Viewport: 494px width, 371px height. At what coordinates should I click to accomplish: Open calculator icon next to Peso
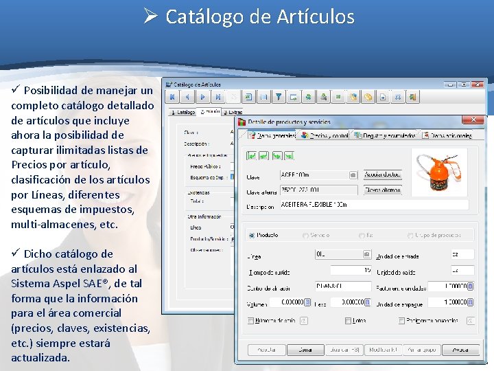point(367,302)
